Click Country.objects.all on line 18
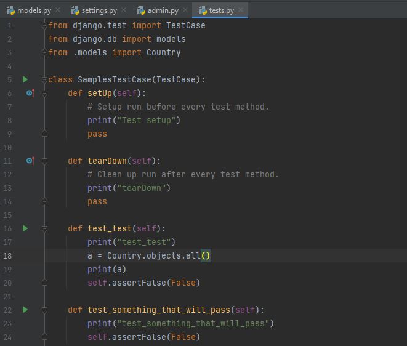407x346 pixels. coord(154,255)
